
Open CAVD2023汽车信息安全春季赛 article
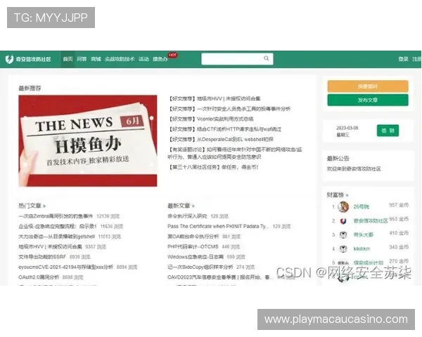[x=220, y=277]
